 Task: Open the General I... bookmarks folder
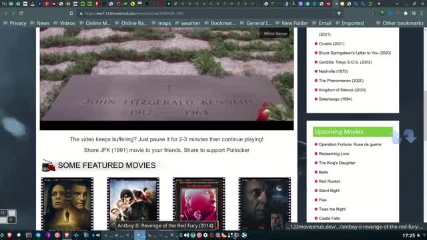coord(256,23)
